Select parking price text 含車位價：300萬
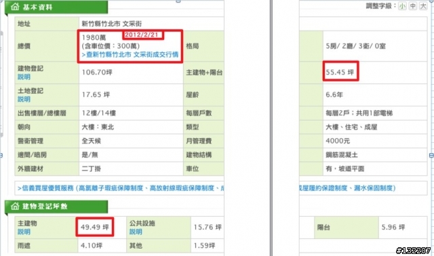 [111, 46]
